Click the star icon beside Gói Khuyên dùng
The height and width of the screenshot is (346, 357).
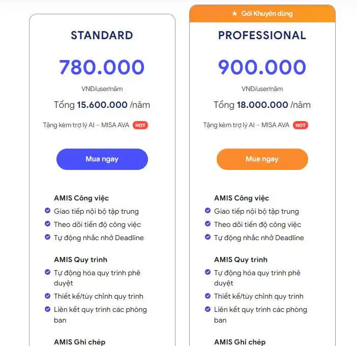click(x=234, y=14)
